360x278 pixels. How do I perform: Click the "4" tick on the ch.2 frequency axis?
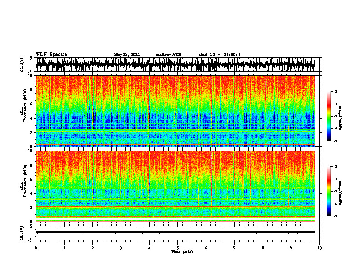click(x=32, y=194)
